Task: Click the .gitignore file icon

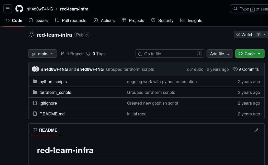Action: [35, 103]
